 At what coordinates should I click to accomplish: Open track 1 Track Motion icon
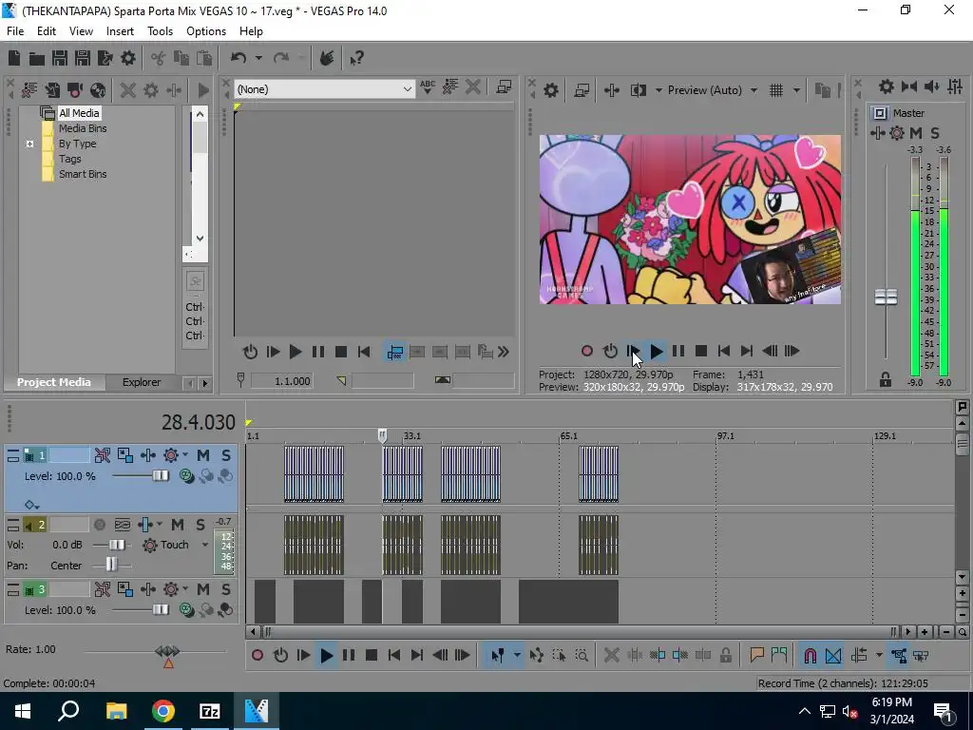[x=124, y=455]
